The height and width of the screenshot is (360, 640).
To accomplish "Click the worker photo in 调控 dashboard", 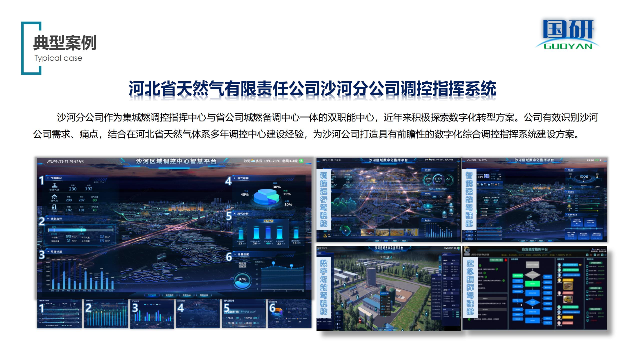I will tap(411, 233).
